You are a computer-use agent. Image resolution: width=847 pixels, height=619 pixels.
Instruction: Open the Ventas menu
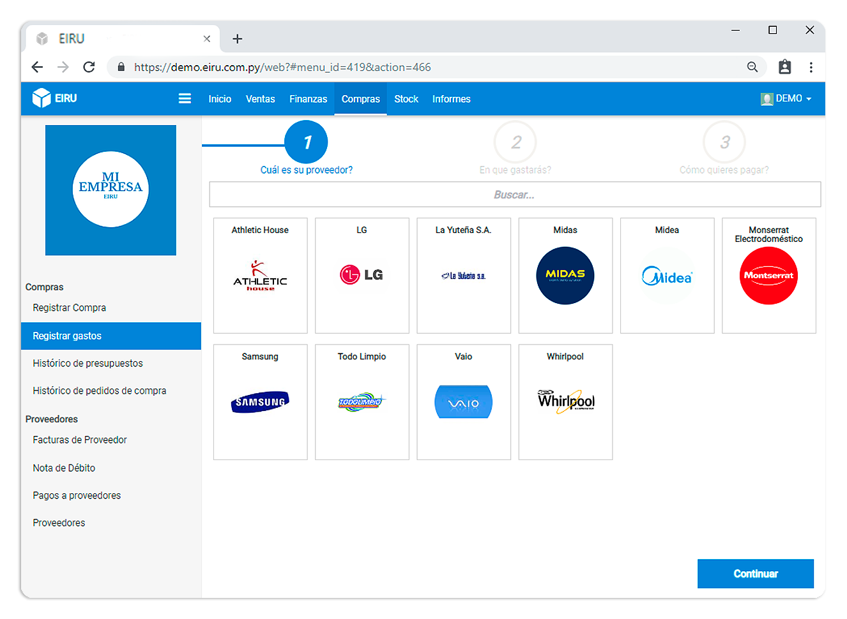(261, 99)
